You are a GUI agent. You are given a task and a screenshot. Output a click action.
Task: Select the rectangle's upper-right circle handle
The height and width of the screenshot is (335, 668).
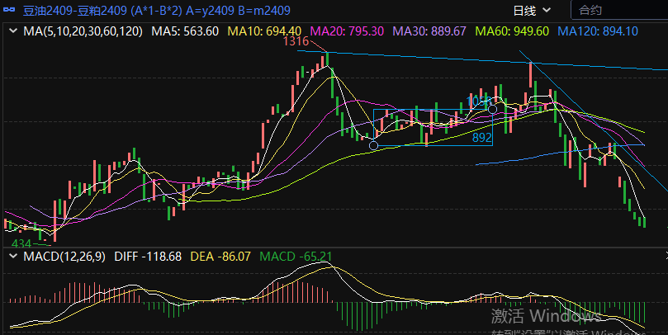(492, 109)
